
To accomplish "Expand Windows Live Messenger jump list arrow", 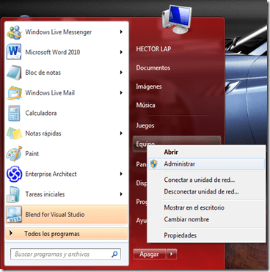I will (121, 32).
